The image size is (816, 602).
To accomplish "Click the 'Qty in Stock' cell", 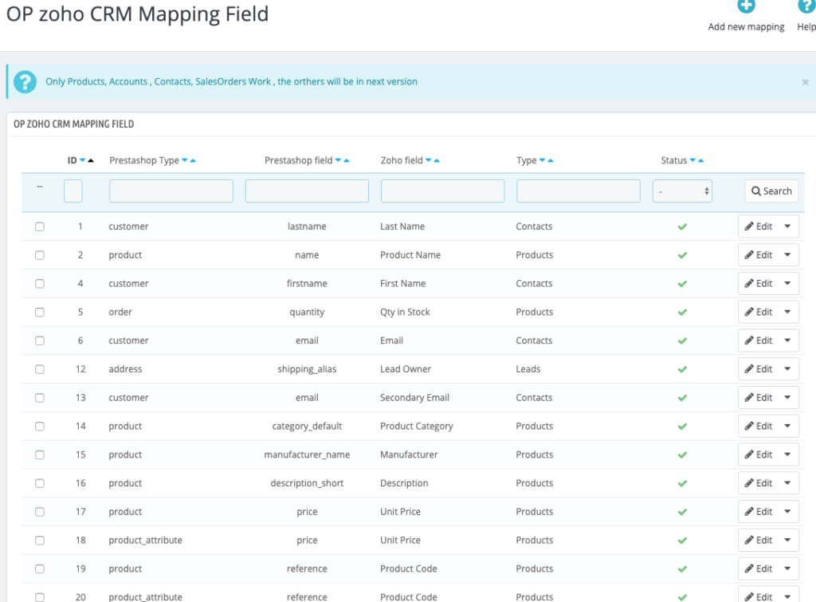I will (x=405, y=313).
